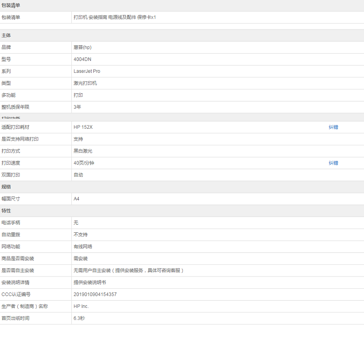Select the 支持 value for network printing
The image size is (364, 337).
pyautogui.click(x=78, y=139)
